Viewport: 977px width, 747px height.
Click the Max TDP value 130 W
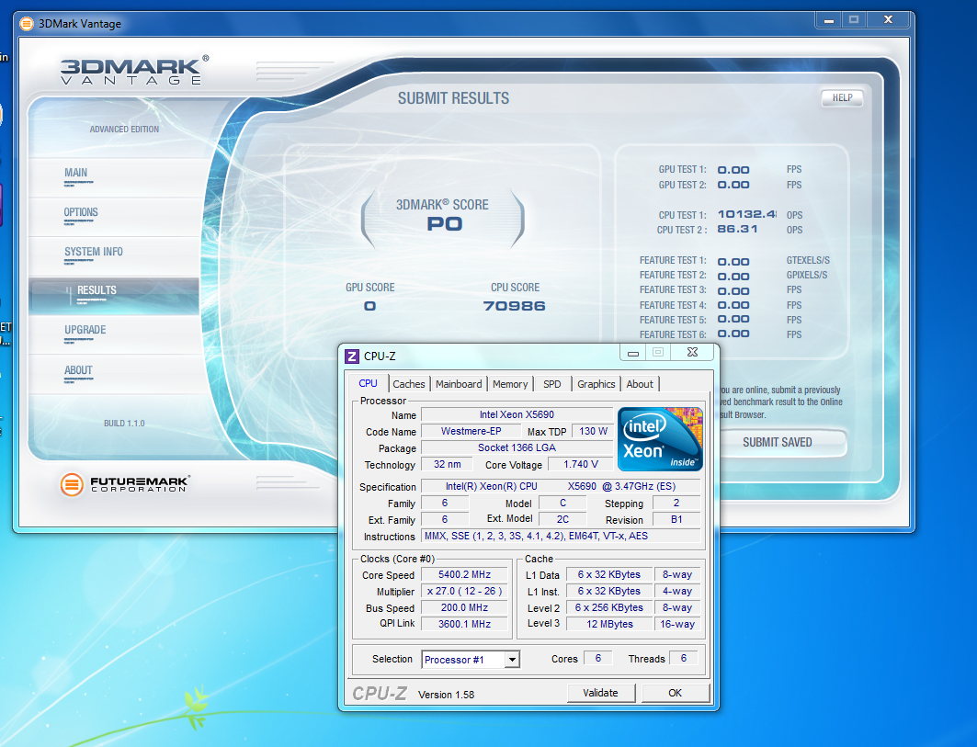(593, 431)
